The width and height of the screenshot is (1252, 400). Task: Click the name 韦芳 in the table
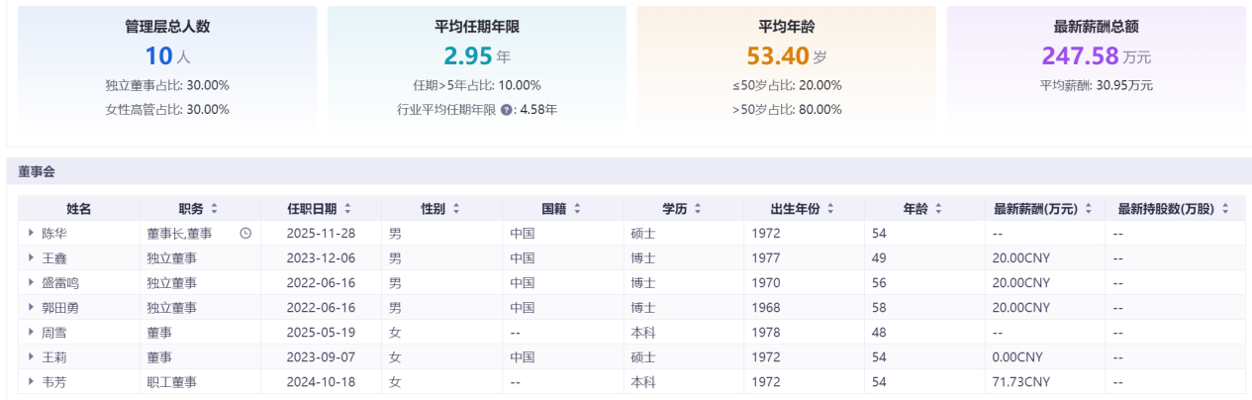coord(53,382)
